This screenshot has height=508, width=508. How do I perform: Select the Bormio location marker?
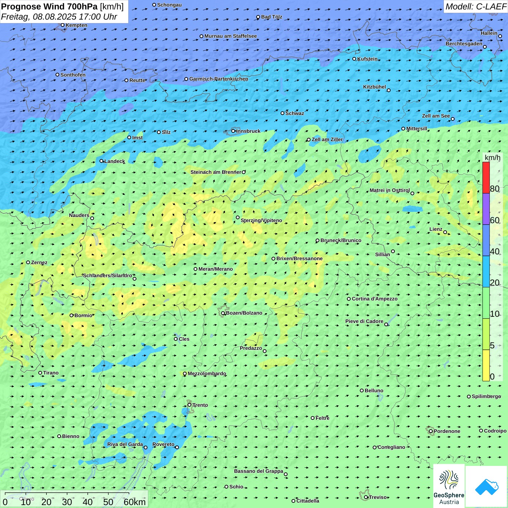[71, 315]
